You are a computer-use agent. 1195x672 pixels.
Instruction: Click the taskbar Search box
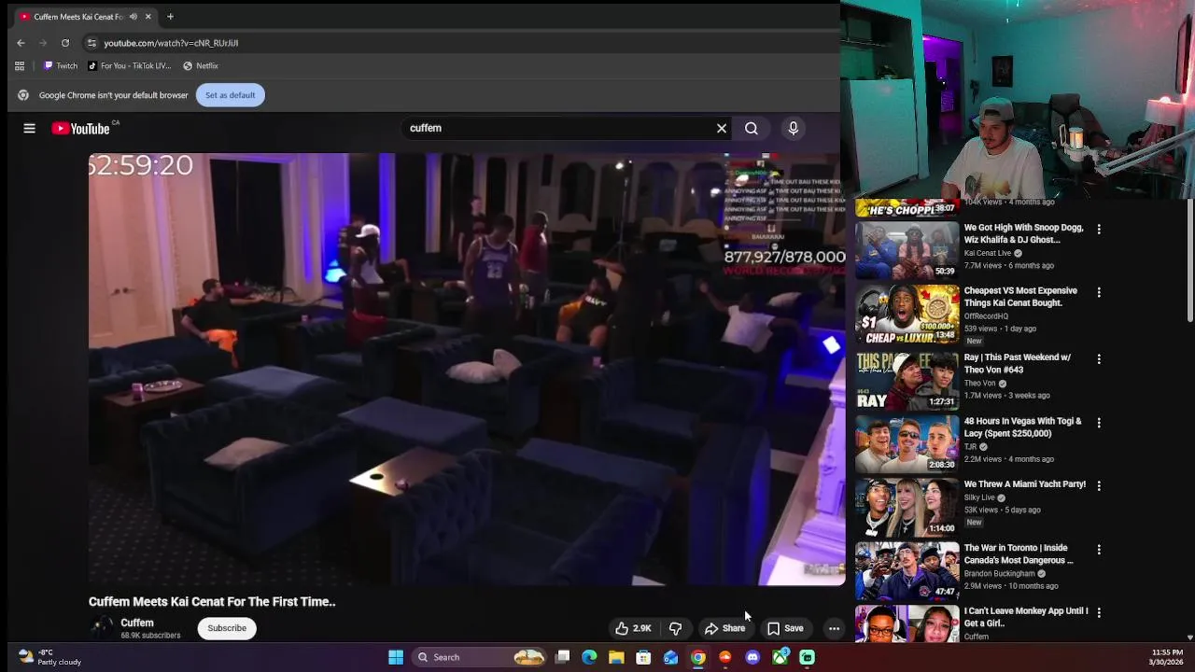pos(481,658)
